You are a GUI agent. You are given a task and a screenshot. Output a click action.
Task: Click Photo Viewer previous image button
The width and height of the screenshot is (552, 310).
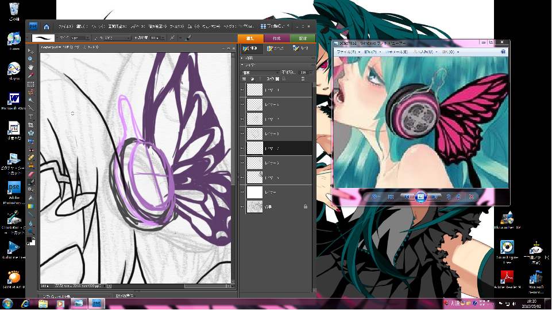(x=407, y=197)
